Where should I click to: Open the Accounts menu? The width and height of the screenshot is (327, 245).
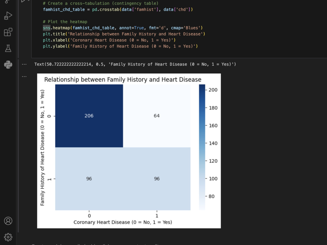click(8, 221)
